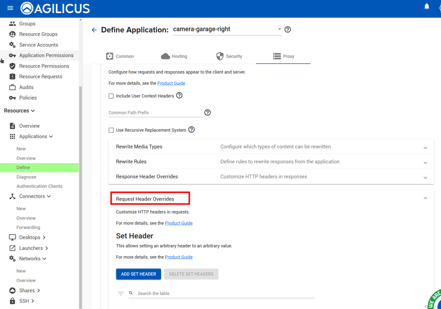Click the Common Path Prefix input field
Image resolution: width=441 pixels, height=309 pixels.
click(155, 113)
